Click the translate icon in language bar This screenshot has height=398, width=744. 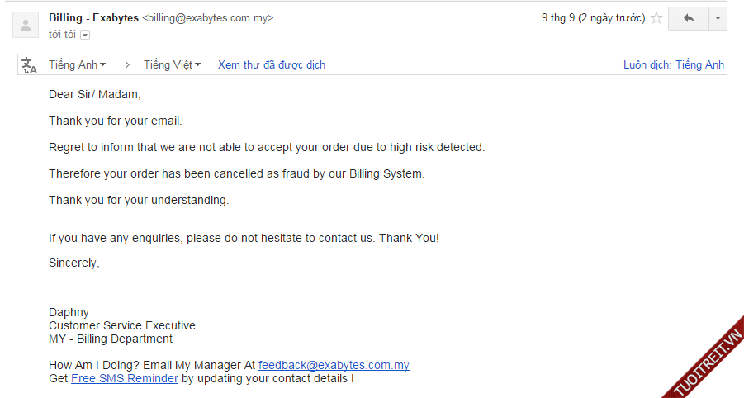30,65
